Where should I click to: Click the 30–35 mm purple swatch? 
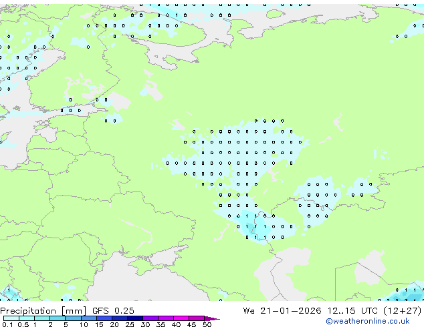(150, 318)
